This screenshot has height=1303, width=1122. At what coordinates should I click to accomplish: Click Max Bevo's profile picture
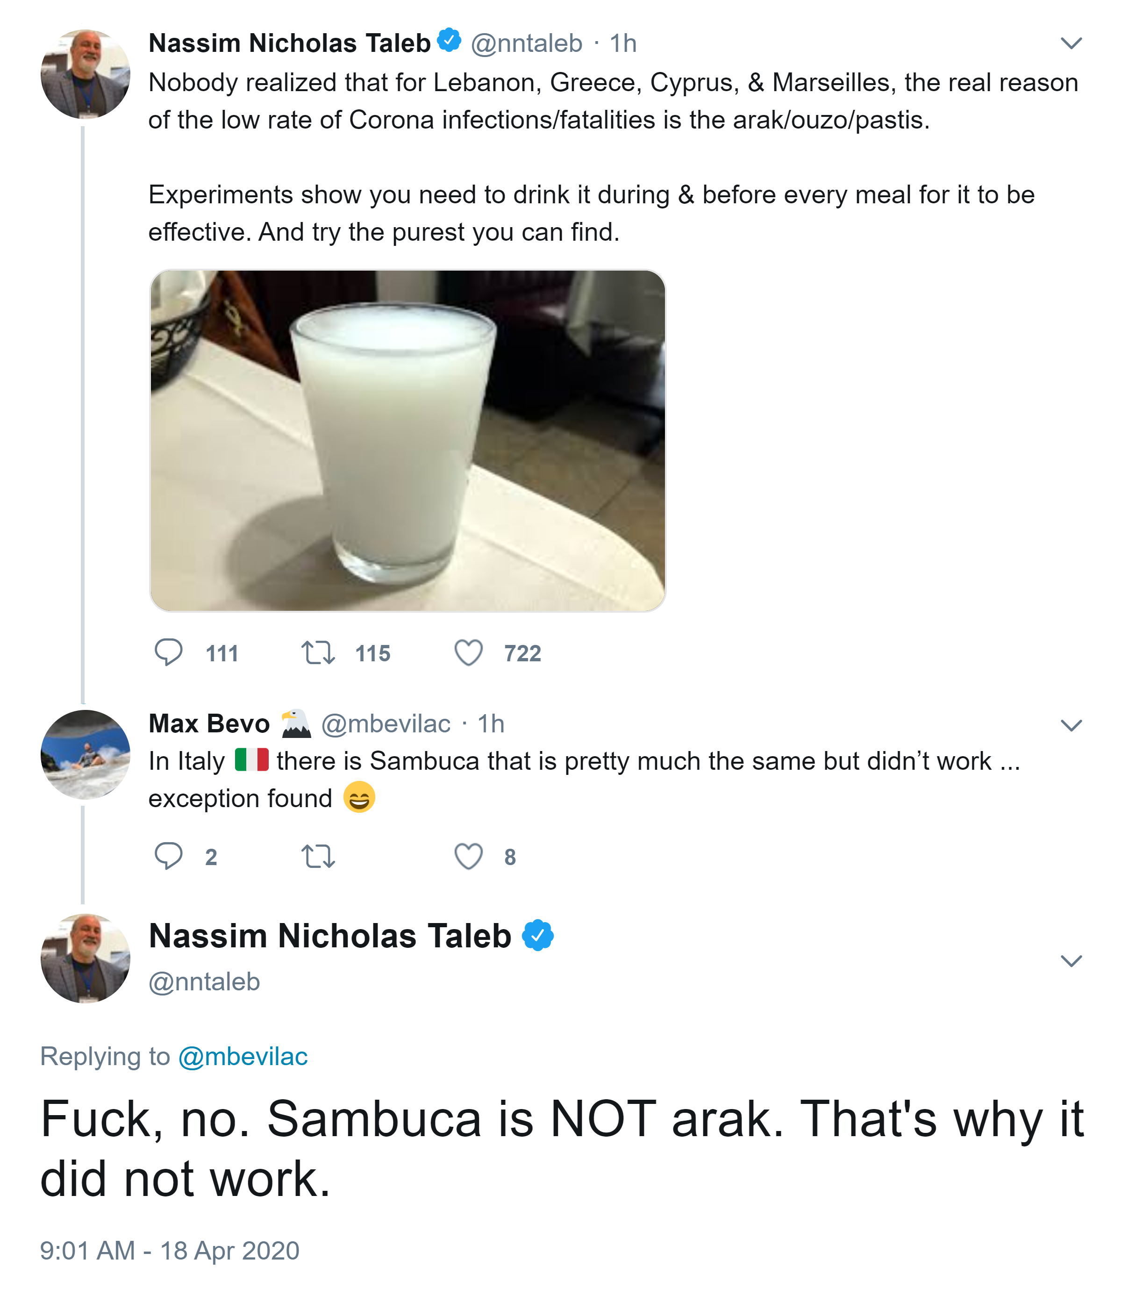coord(86,754)
